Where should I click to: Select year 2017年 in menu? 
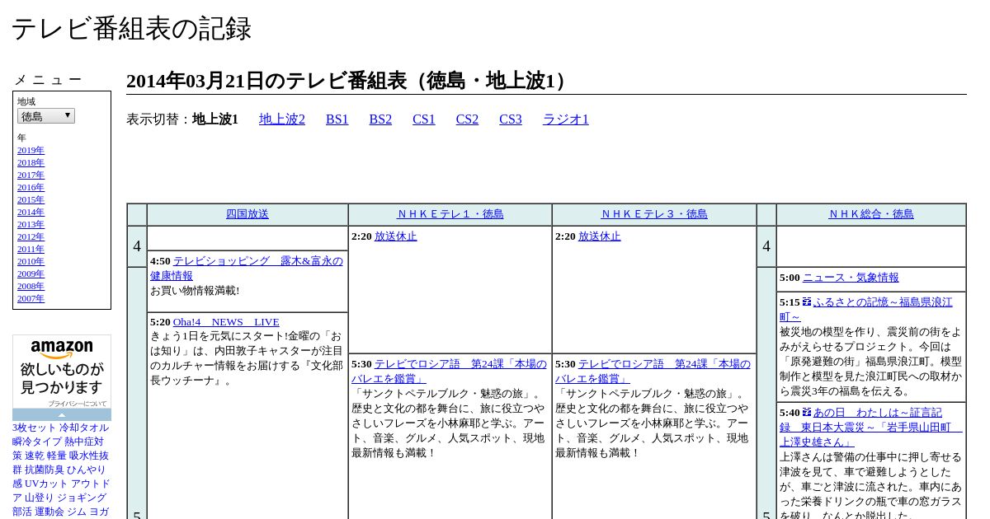click(31, 175)
